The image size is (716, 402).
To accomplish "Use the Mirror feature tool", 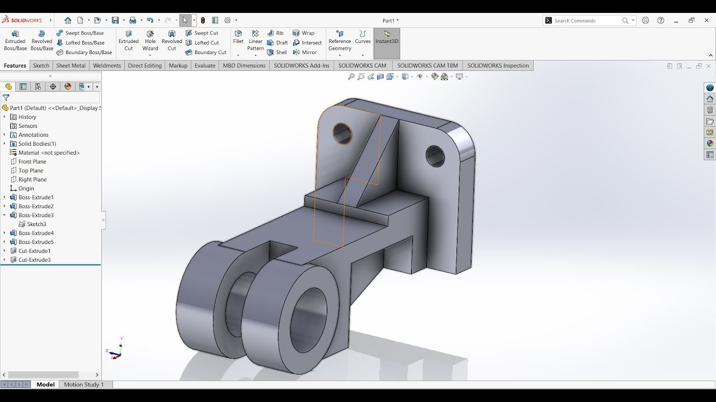I will (305, 52).
